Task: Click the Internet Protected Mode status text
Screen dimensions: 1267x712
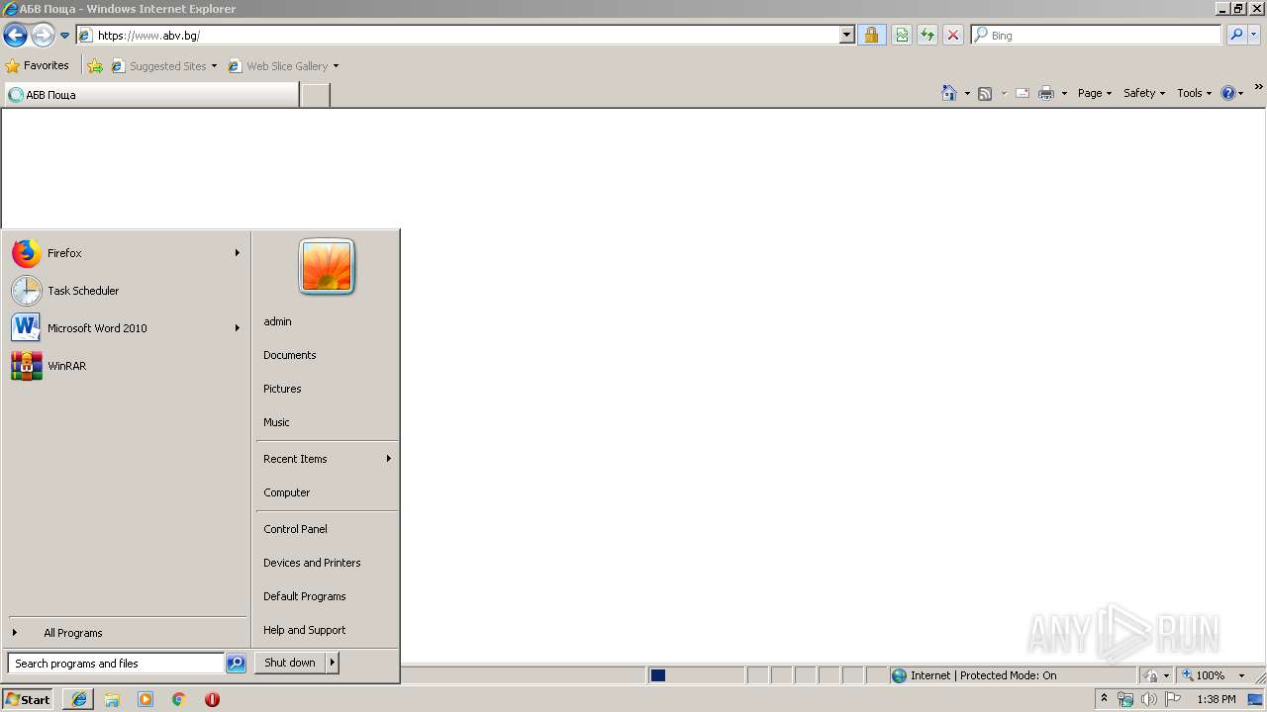Action: click(x=984, y=675)
